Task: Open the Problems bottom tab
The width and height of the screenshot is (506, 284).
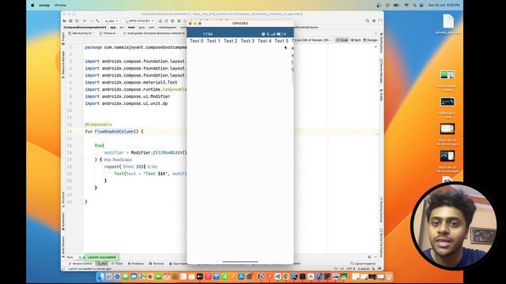Action: point(136,263)
